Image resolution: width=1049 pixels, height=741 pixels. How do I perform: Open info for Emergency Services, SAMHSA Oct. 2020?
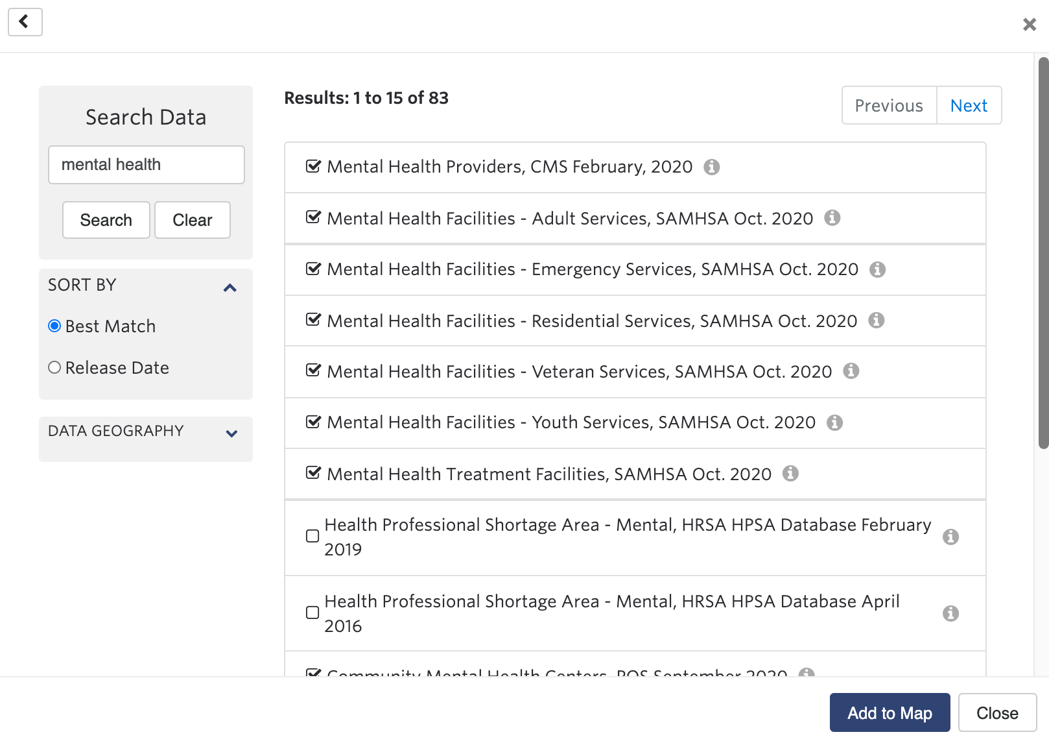pyautogui.click(x=878, y=269)
